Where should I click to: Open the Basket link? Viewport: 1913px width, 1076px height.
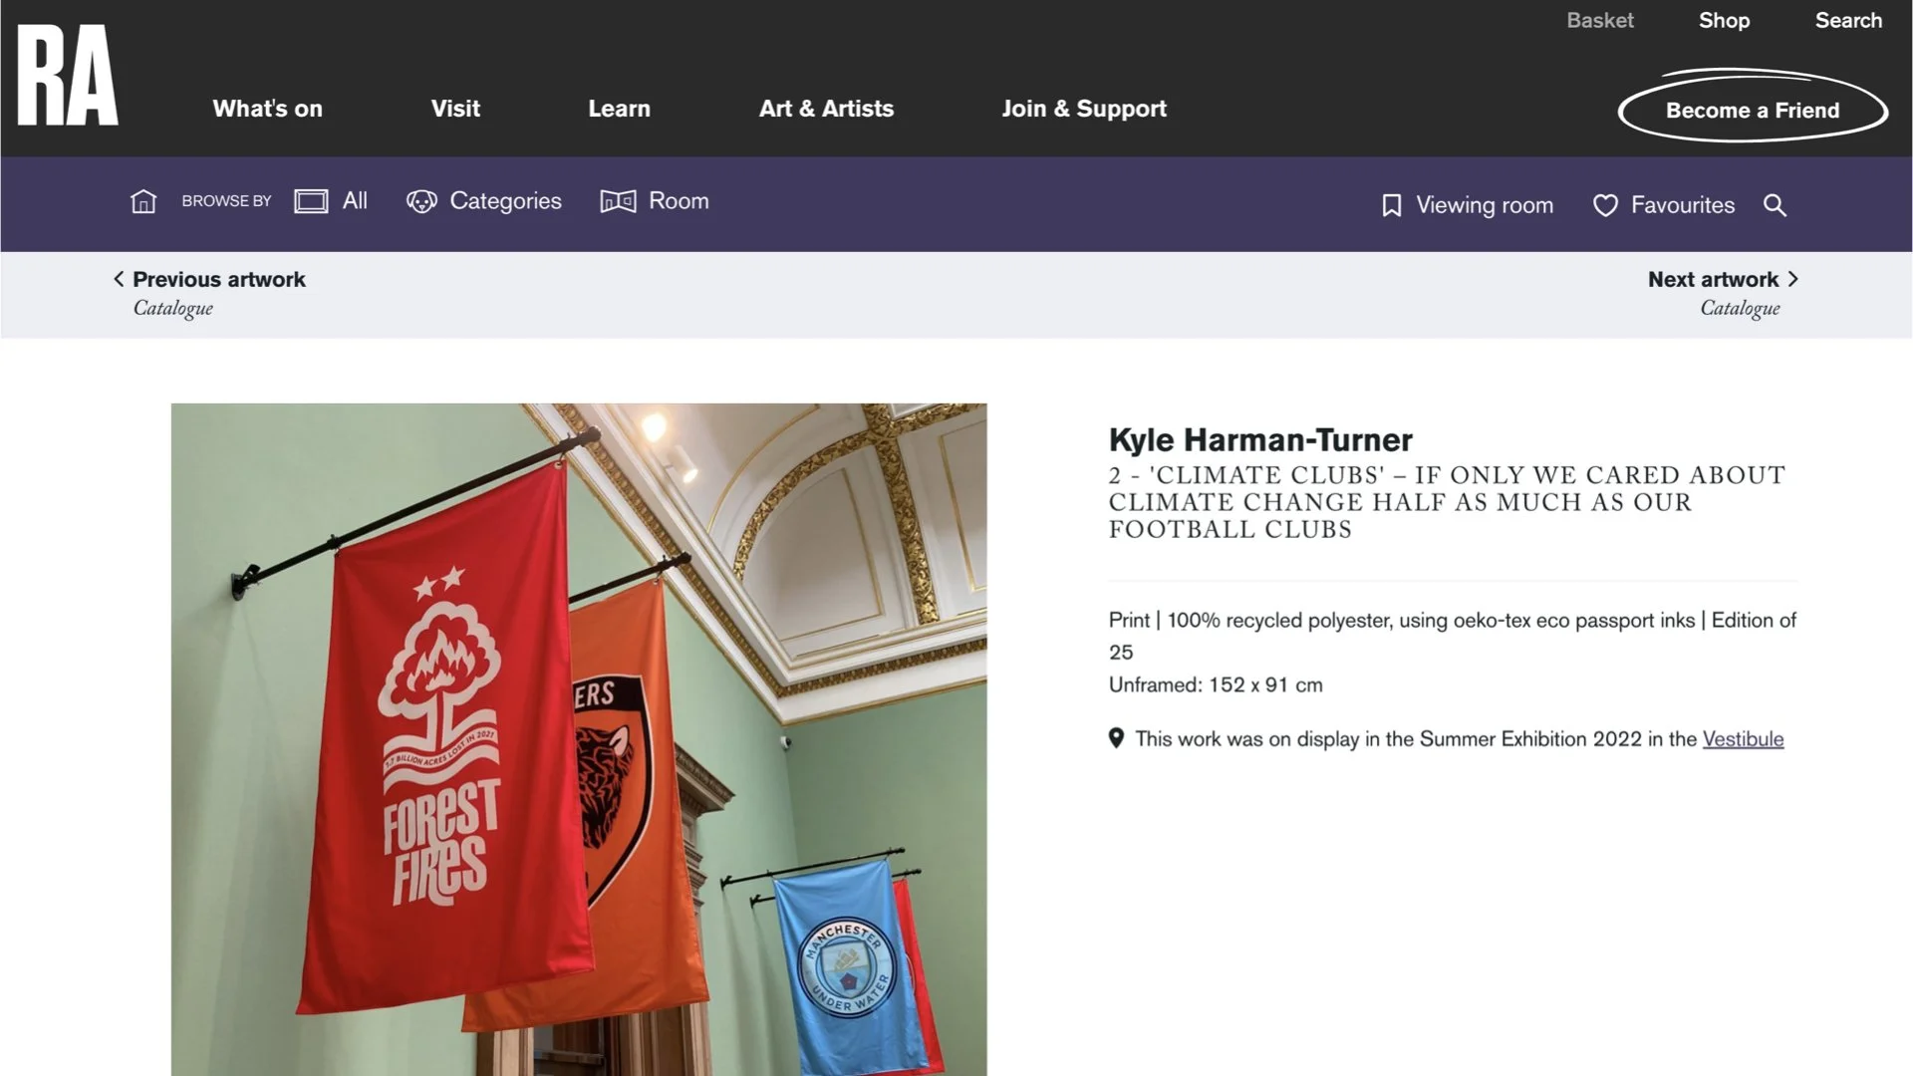click(1600, 21)
